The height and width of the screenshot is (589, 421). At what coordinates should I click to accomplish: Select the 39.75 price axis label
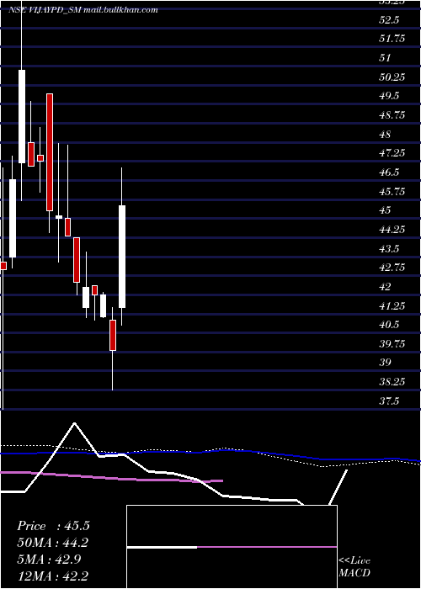tap(392, 344)
